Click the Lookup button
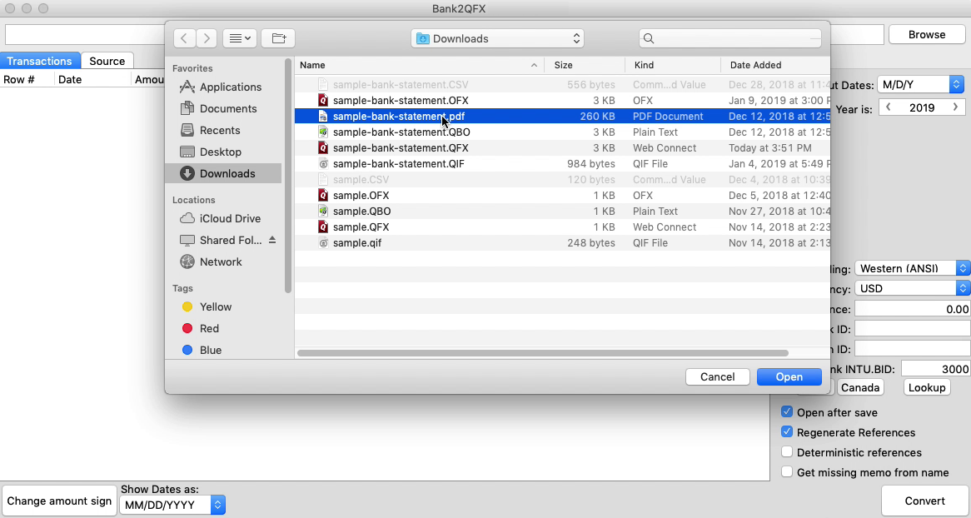 pyautogui.click(x=926, y=387)
